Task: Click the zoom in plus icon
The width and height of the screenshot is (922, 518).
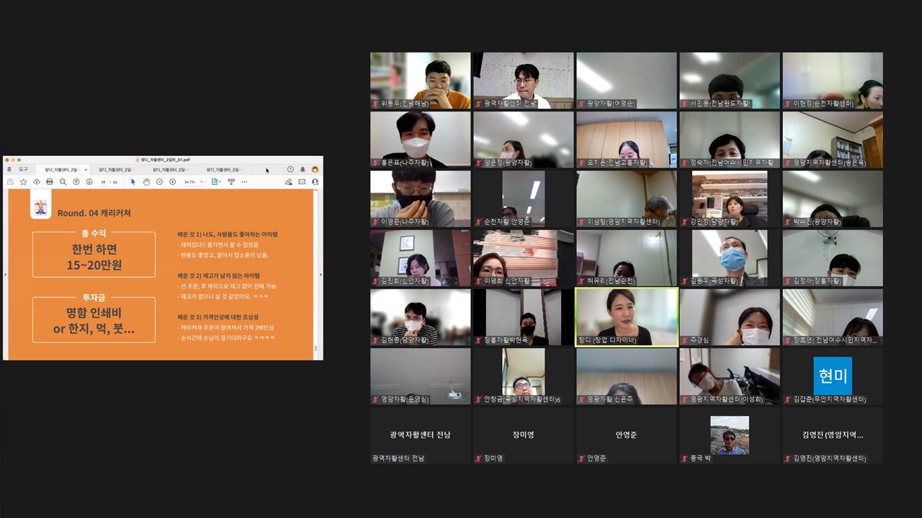Action: coord(173,182)
